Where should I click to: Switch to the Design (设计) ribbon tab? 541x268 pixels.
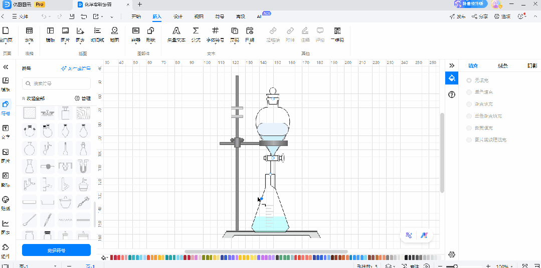pyautogui.click(x=178, y=16)
